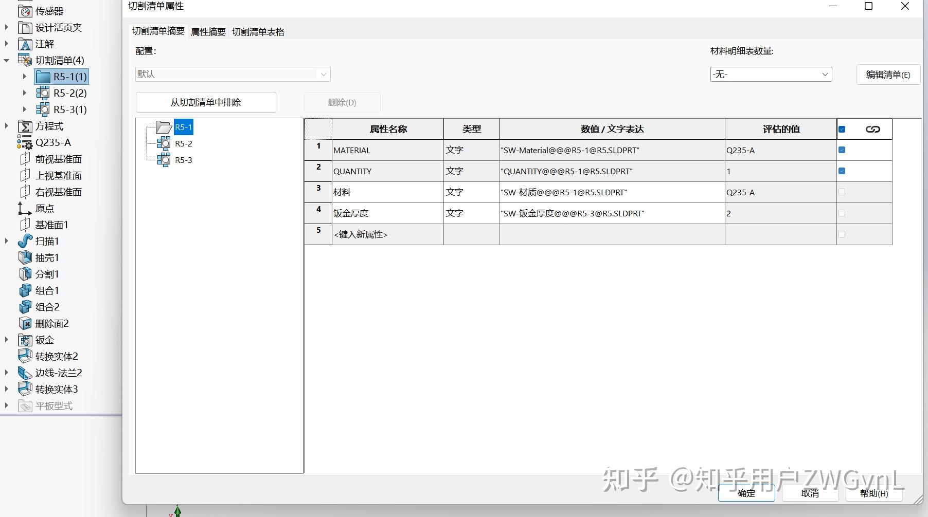This screenshot has width=928, height=517.
Task: Switch to the 切割清单表格 tab
Action: click(x=258, y=32)
